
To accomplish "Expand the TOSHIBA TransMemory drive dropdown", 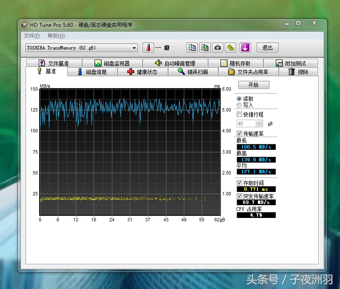I will [134, 48].
